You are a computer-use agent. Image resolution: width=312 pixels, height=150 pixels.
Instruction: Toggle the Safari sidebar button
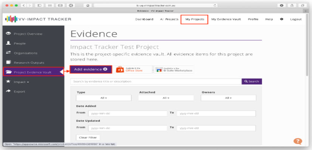coord(39,6)
